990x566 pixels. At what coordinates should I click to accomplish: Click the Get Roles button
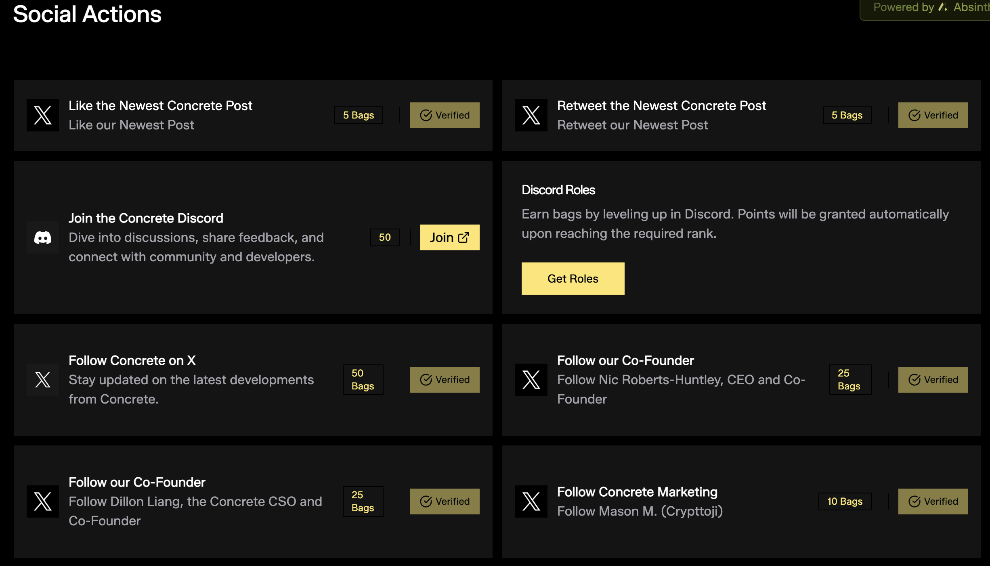[573, 279]
